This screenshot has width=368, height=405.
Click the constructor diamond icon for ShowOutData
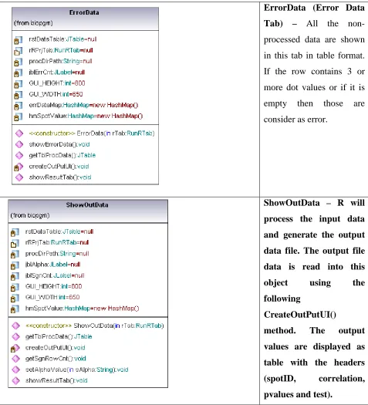tap(16, 326)
